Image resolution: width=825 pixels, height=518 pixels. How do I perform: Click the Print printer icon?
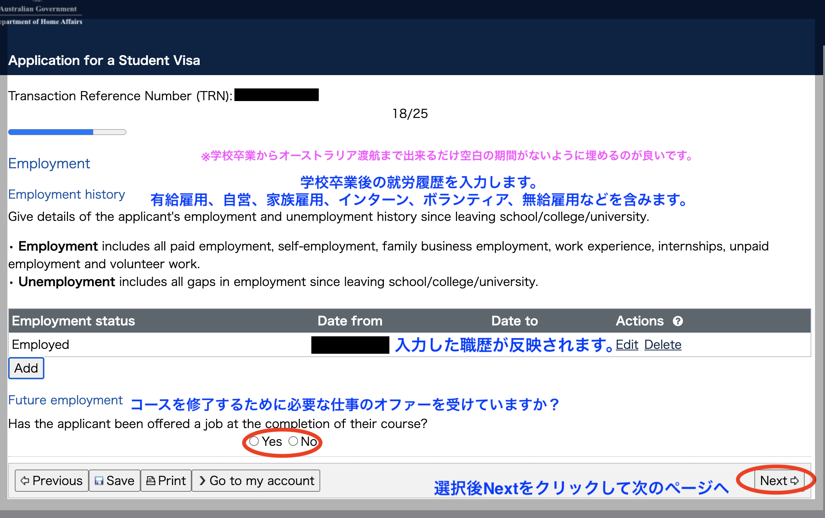coord(151,481)
